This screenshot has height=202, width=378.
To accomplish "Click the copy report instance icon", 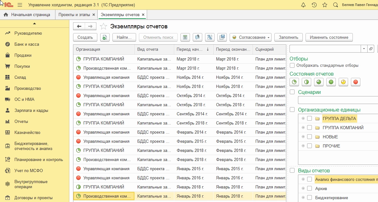I will (x=105, y=37).
